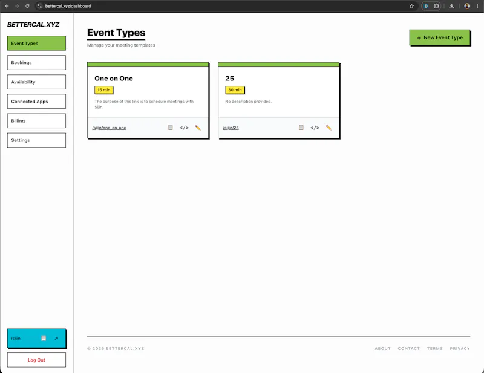
Task: Go forward in browser history
Action: [x=17, y=6]
